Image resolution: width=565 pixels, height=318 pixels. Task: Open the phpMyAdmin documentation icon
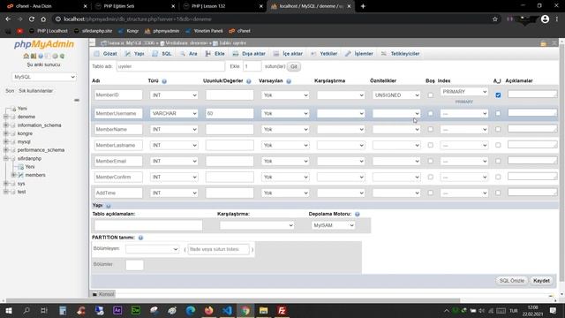tap(41, 57)
